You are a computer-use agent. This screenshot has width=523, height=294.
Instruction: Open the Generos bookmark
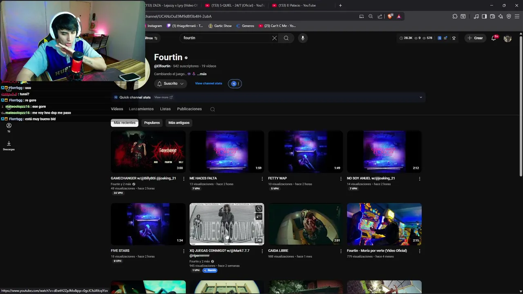click(x=245, y=26)
